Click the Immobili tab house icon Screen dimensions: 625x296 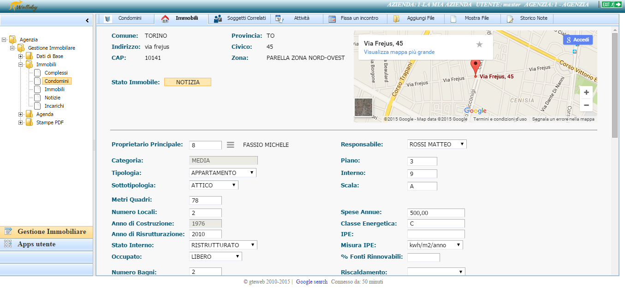click(x=165, y=19)
